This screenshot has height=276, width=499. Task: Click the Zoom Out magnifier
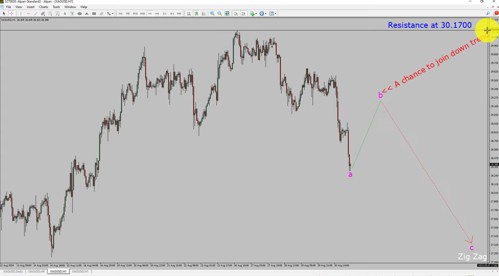[x=219, y=14]
